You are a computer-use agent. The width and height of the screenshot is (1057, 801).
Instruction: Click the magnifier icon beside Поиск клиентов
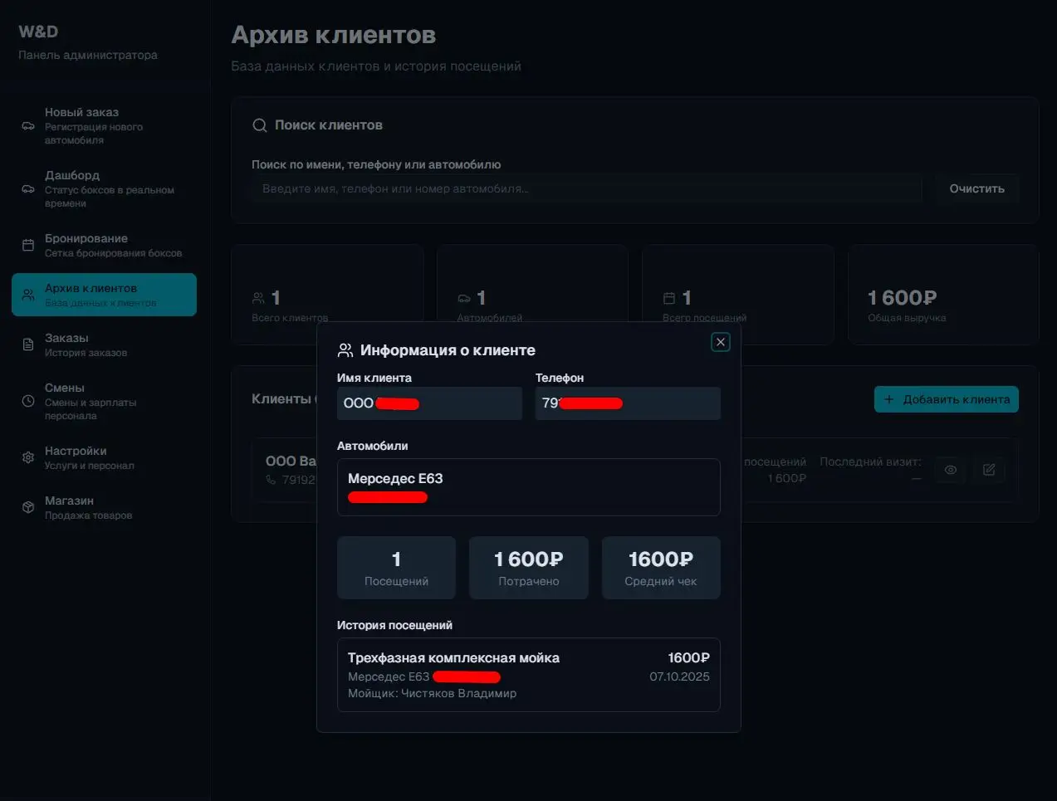coord(260,125)
